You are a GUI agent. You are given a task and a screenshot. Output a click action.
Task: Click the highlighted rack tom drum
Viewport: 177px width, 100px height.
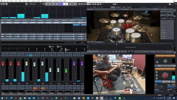[116, 31]
